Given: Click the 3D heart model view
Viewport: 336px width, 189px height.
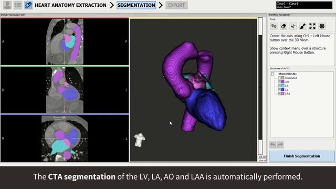Looking at the screenshot, I should click(193, 90).
